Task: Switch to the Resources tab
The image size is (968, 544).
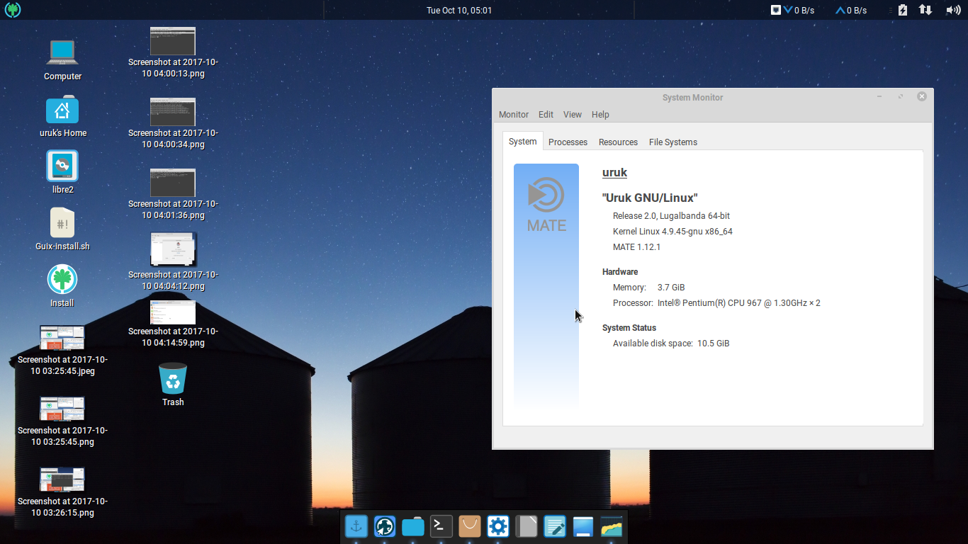Action: click(x=617, y=142)
